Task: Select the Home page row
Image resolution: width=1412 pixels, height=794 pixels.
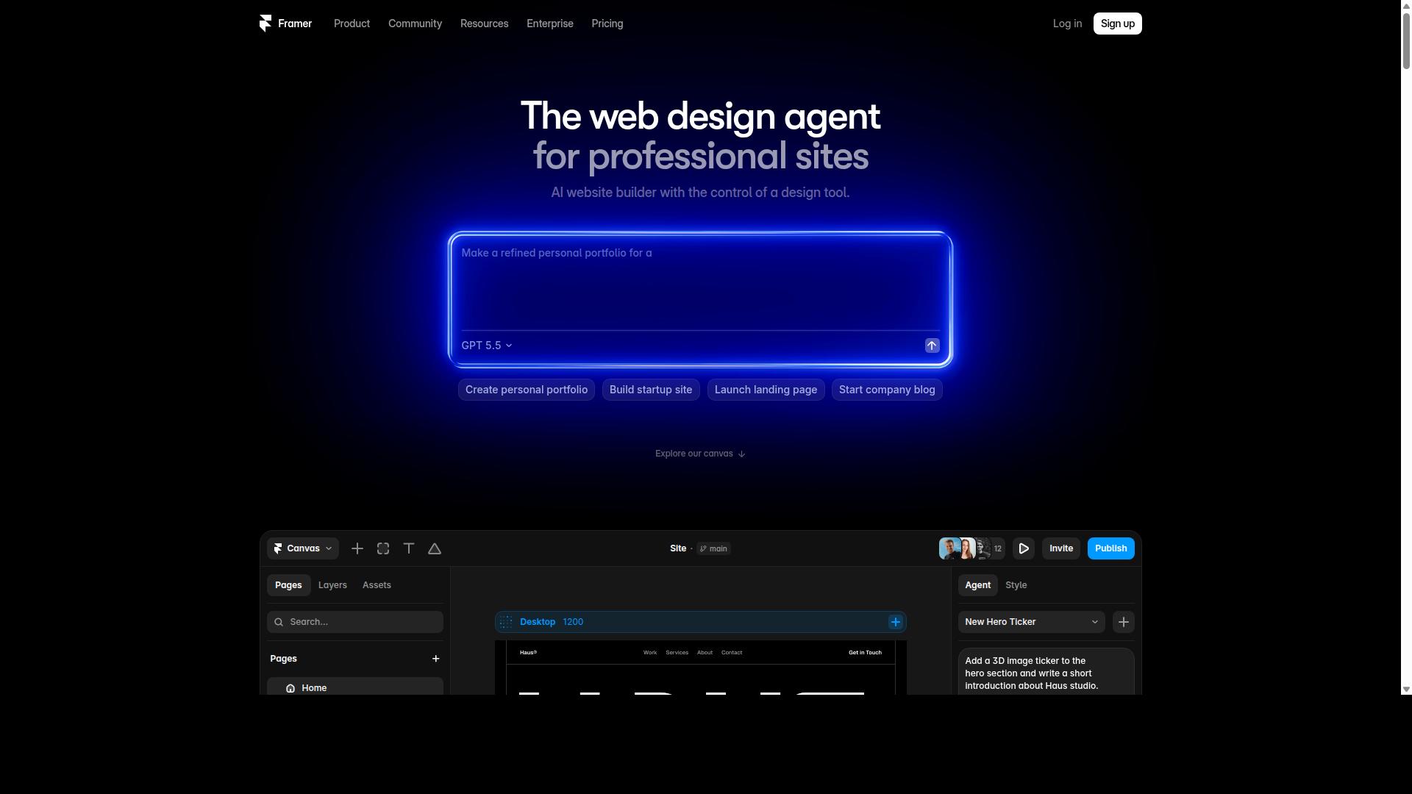Action: tap(355, 687)
